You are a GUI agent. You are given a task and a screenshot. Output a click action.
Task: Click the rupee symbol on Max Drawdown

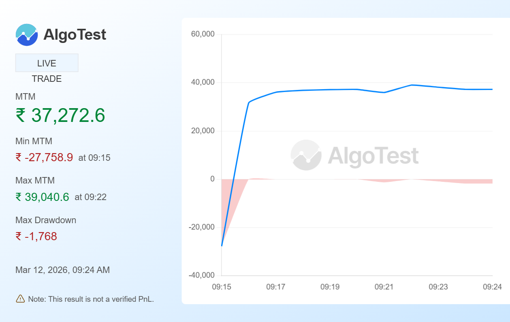click(x=19, y=236)
